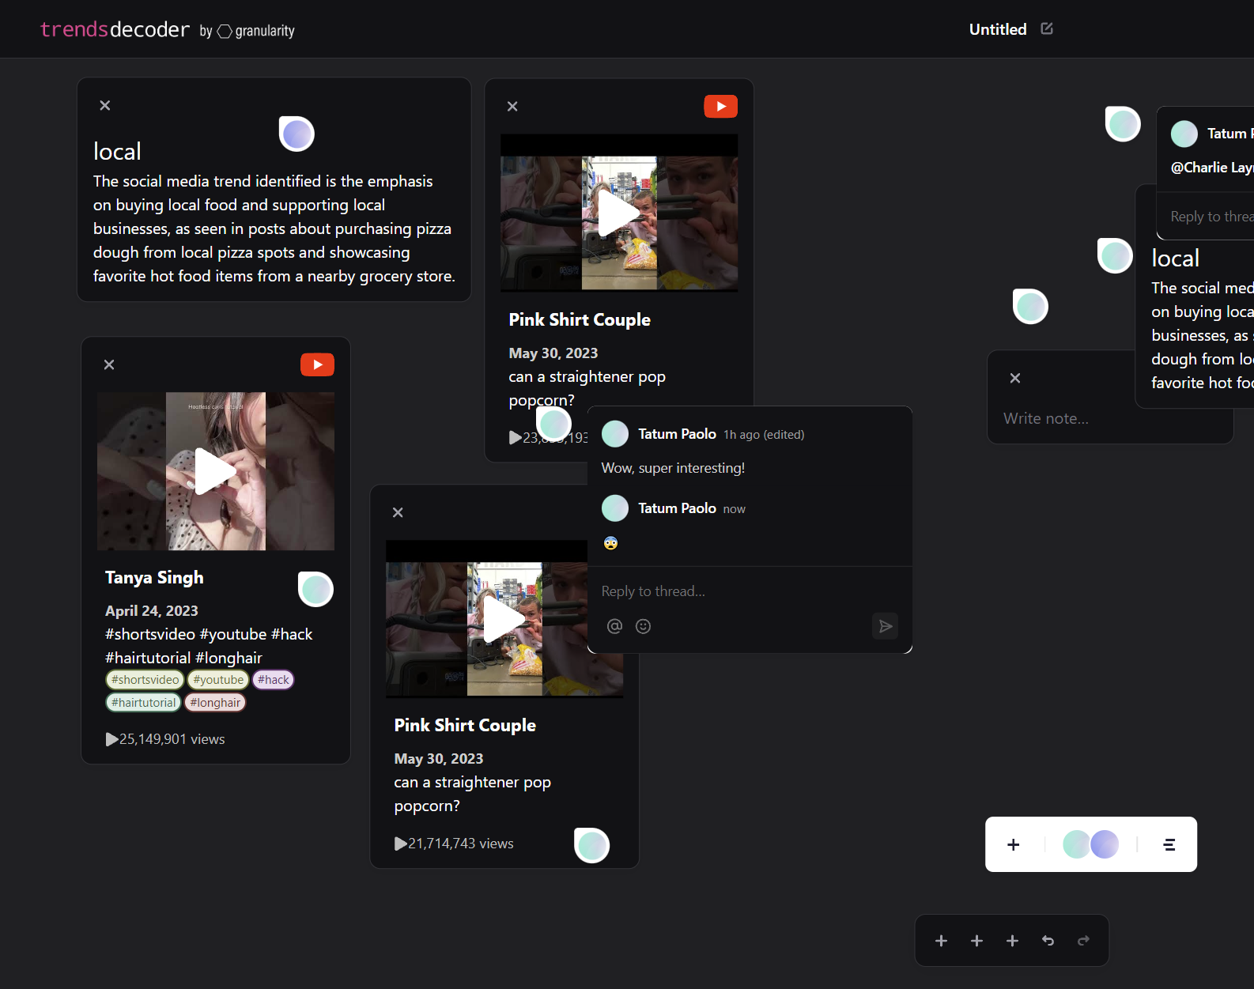Redo the last action
This screenshot has height=989, width=1254.
(1083, 941)
